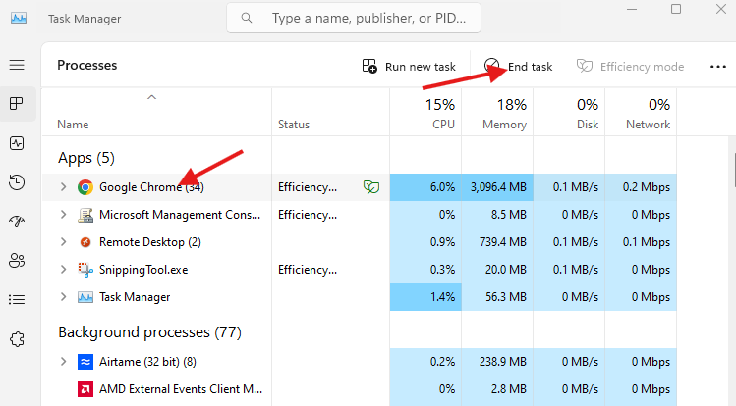Open the three-dot more options menu
This screenshot has width=736, height=406.
[718, 67]
